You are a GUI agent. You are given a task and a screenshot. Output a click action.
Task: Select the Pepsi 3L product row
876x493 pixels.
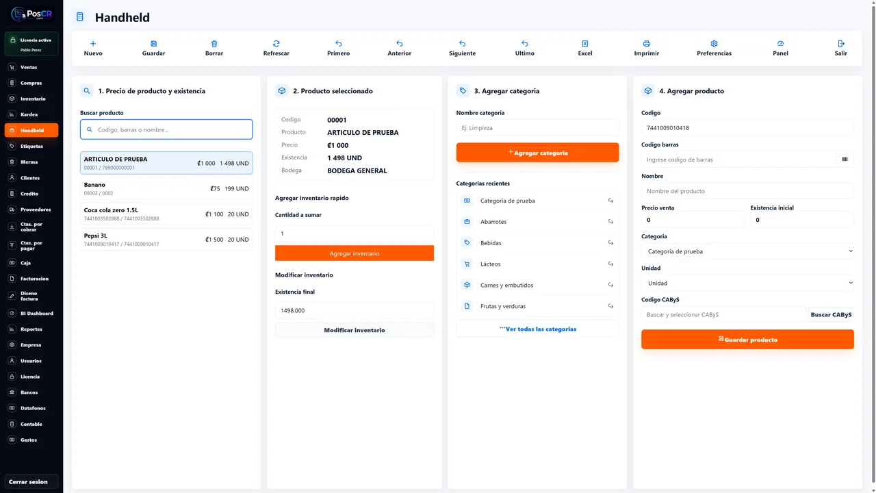[166, 239]
